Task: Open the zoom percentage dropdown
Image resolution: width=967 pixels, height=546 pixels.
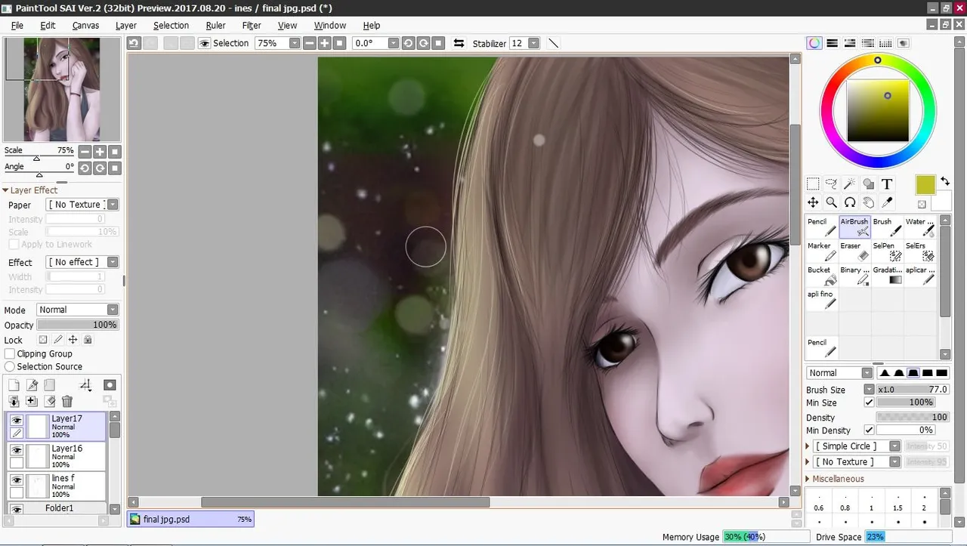Action: tap(295, 44)
